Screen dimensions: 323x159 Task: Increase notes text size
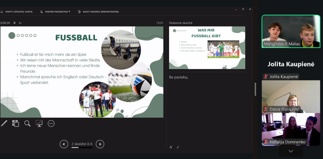(171, 147)
